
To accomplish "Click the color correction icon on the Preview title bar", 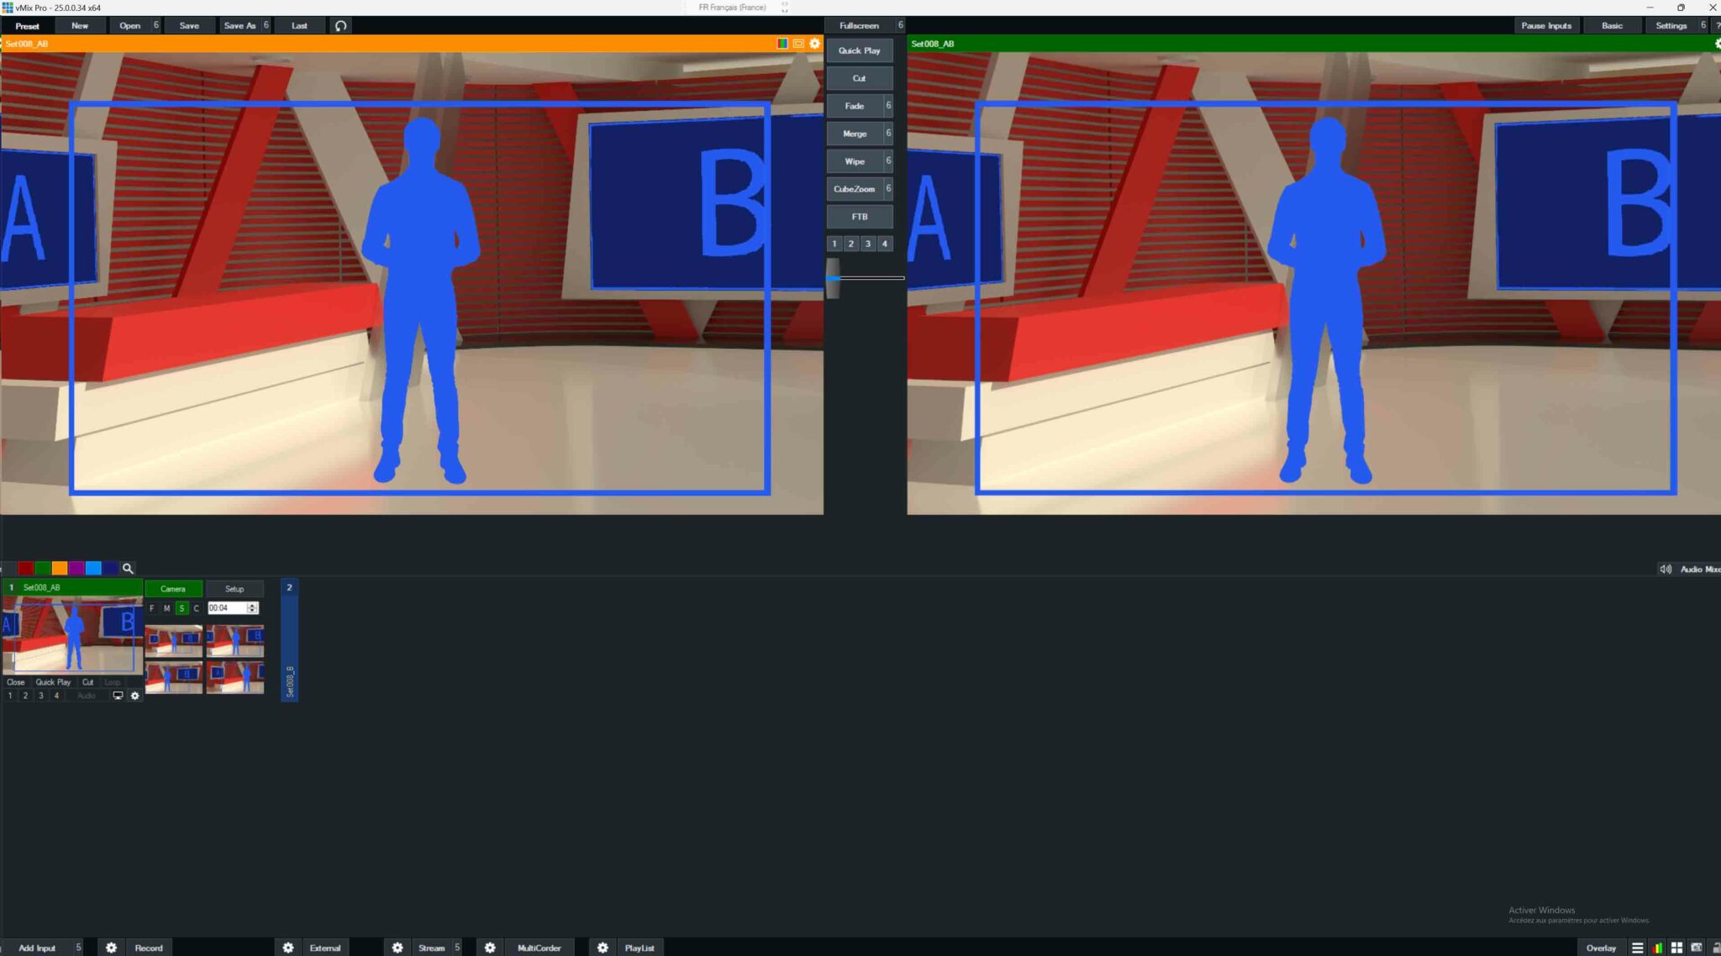I will 783,44.
